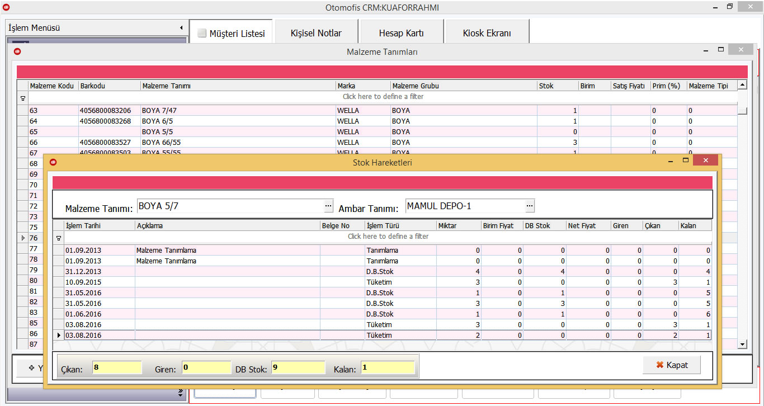Click the filter icon in Malzeme Tanımları grid
This screenshot has width=764, height=406.
23,97
